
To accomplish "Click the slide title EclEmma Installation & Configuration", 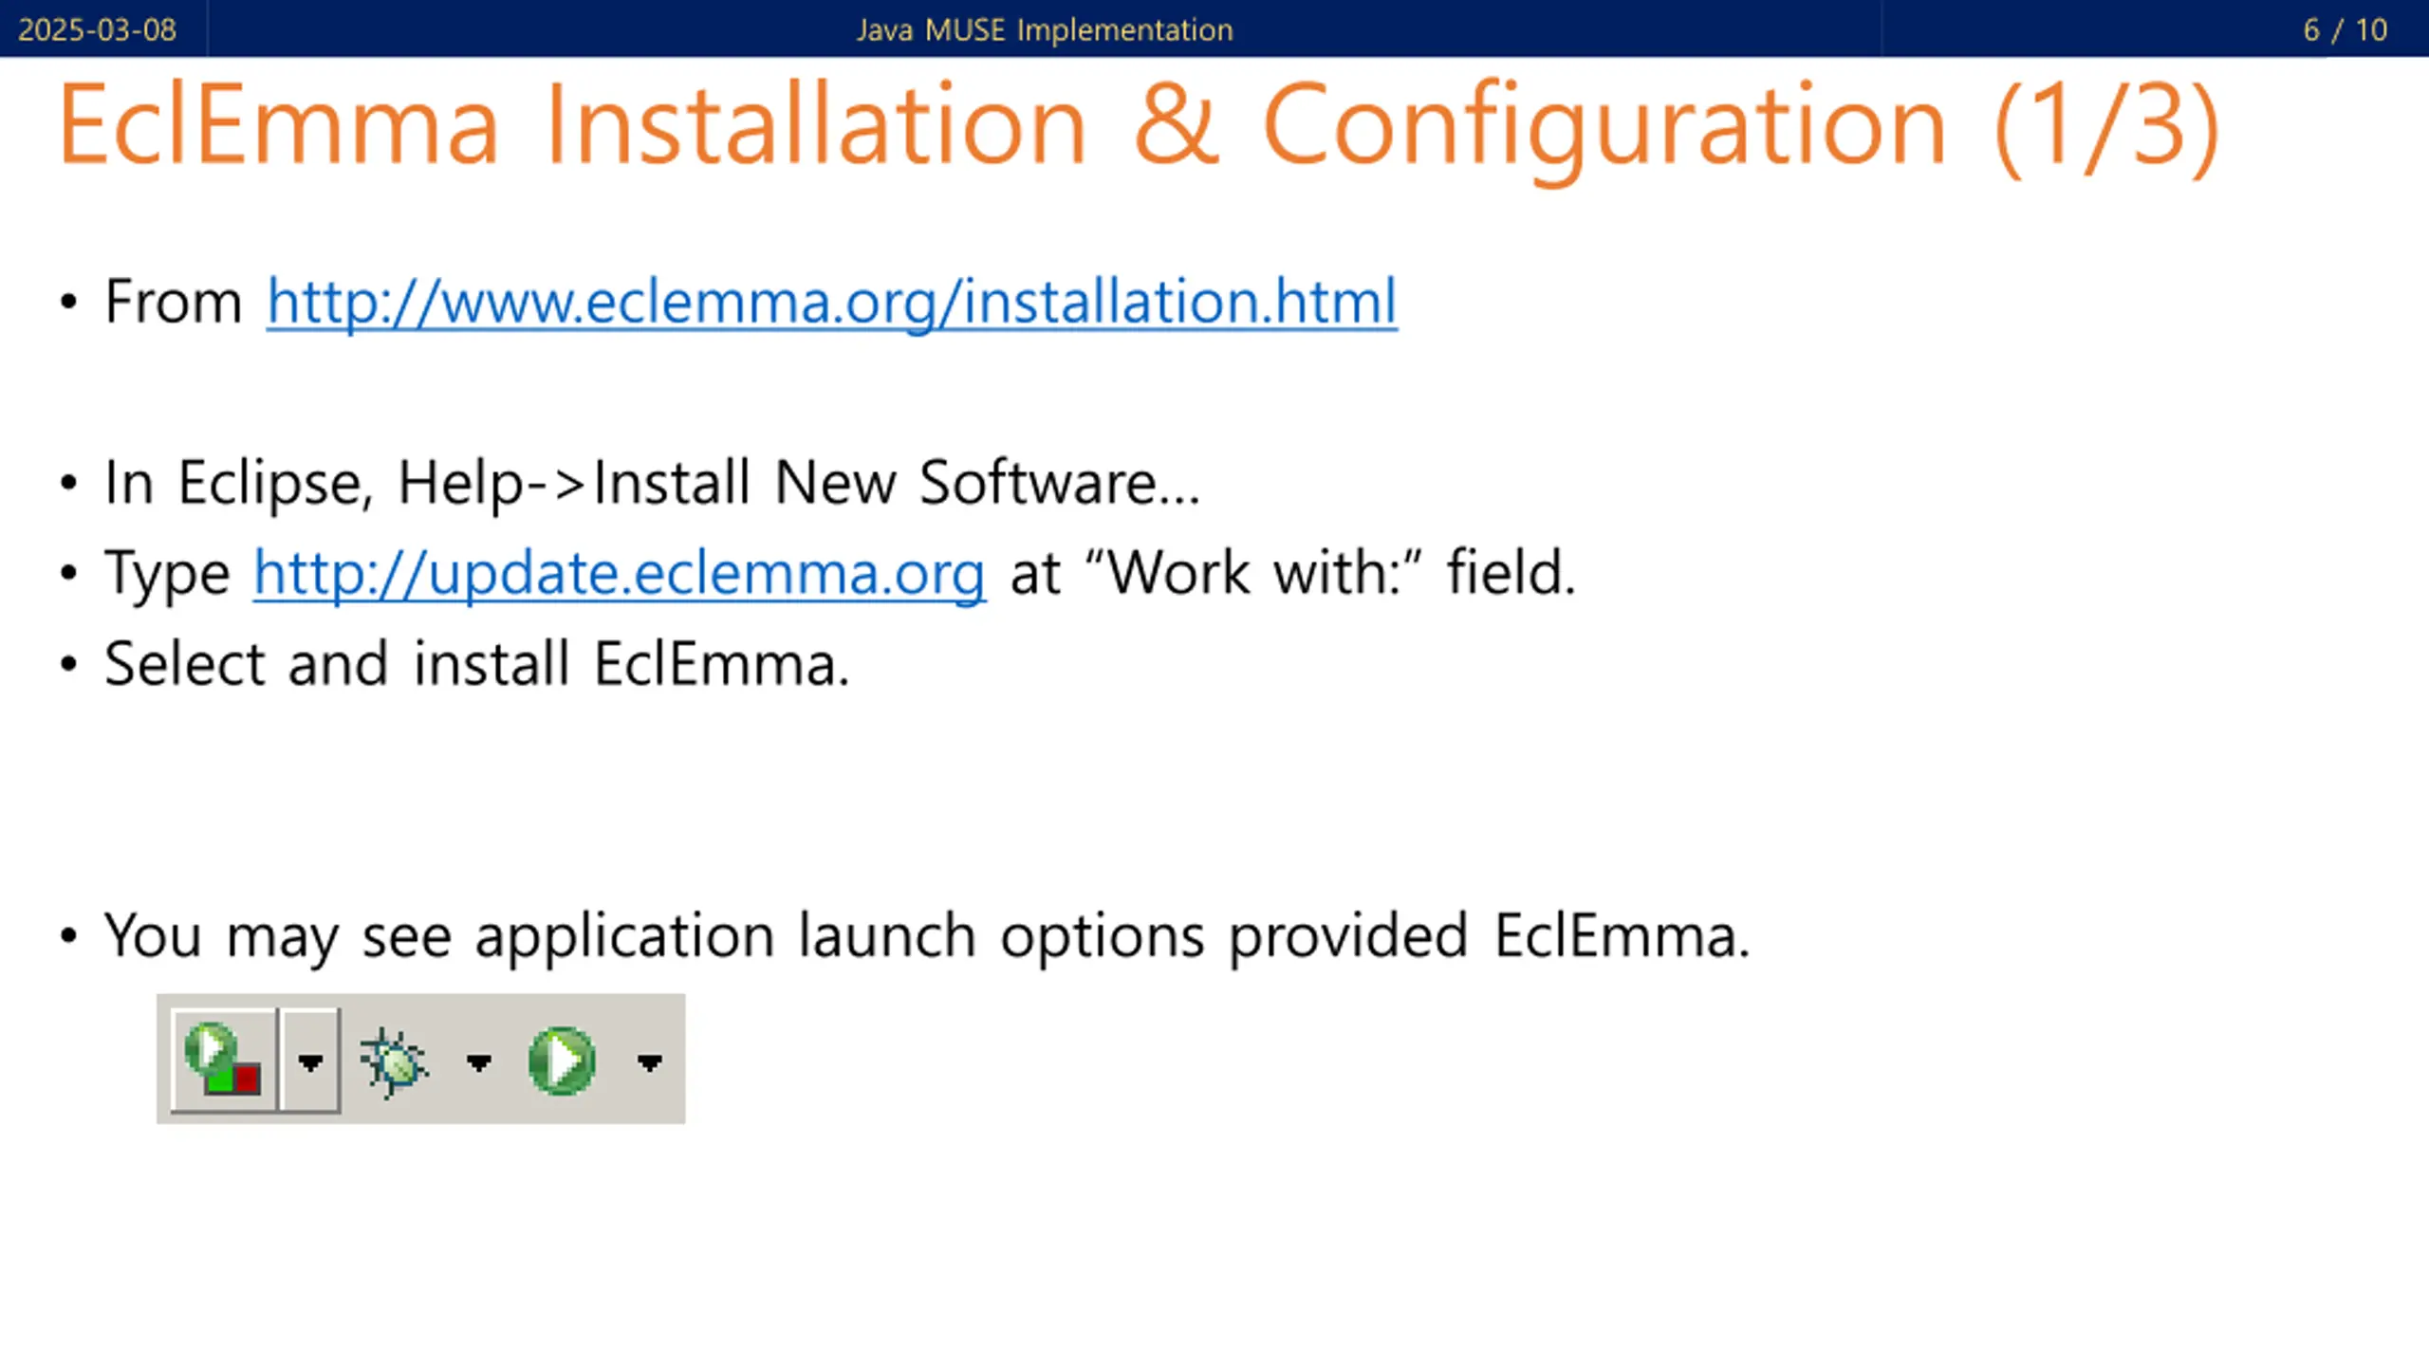I will point(1139,125).
